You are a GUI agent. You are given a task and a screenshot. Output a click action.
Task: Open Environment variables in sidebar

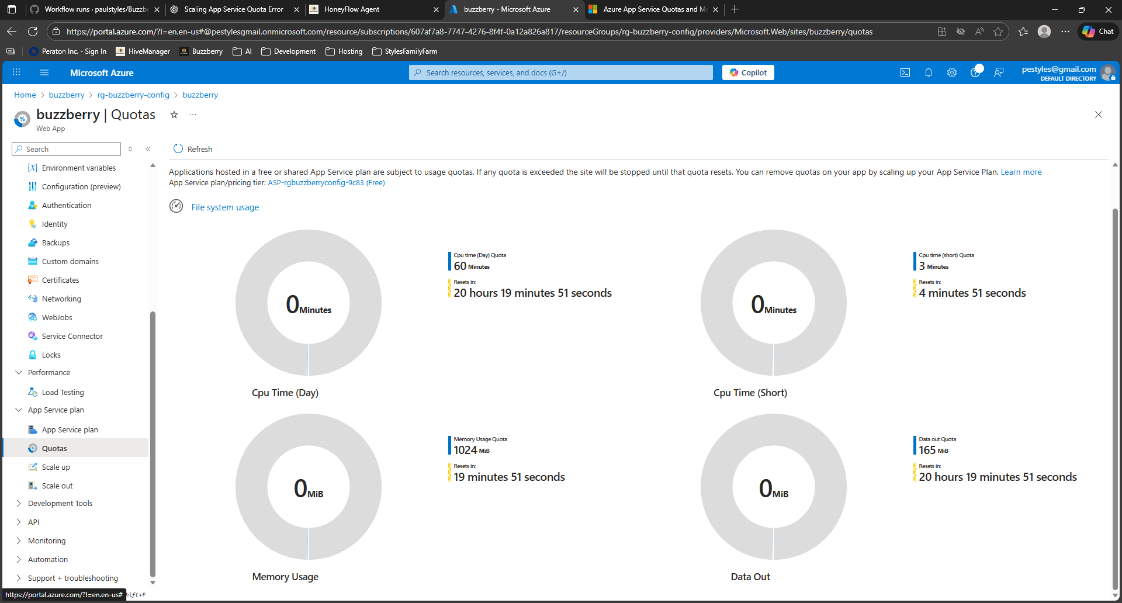tap(79, 168)
